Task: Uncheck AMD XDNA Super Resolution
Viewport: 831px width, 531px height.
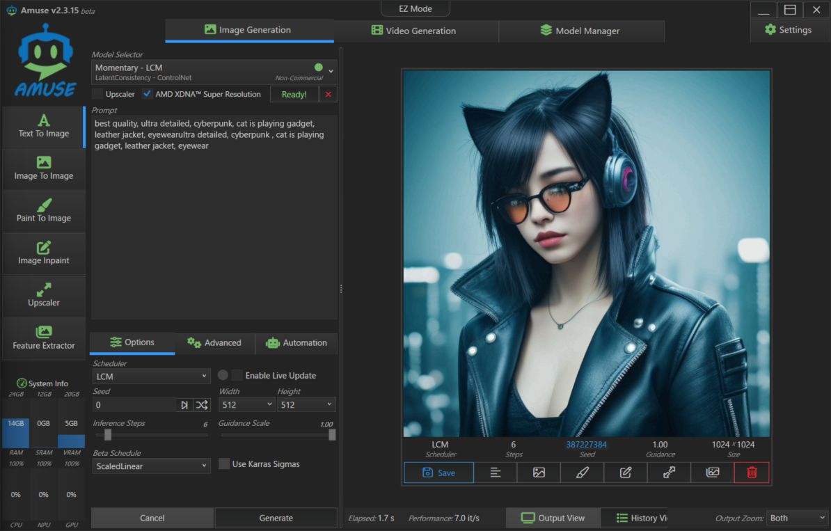Action: click(x=148, y=94)
